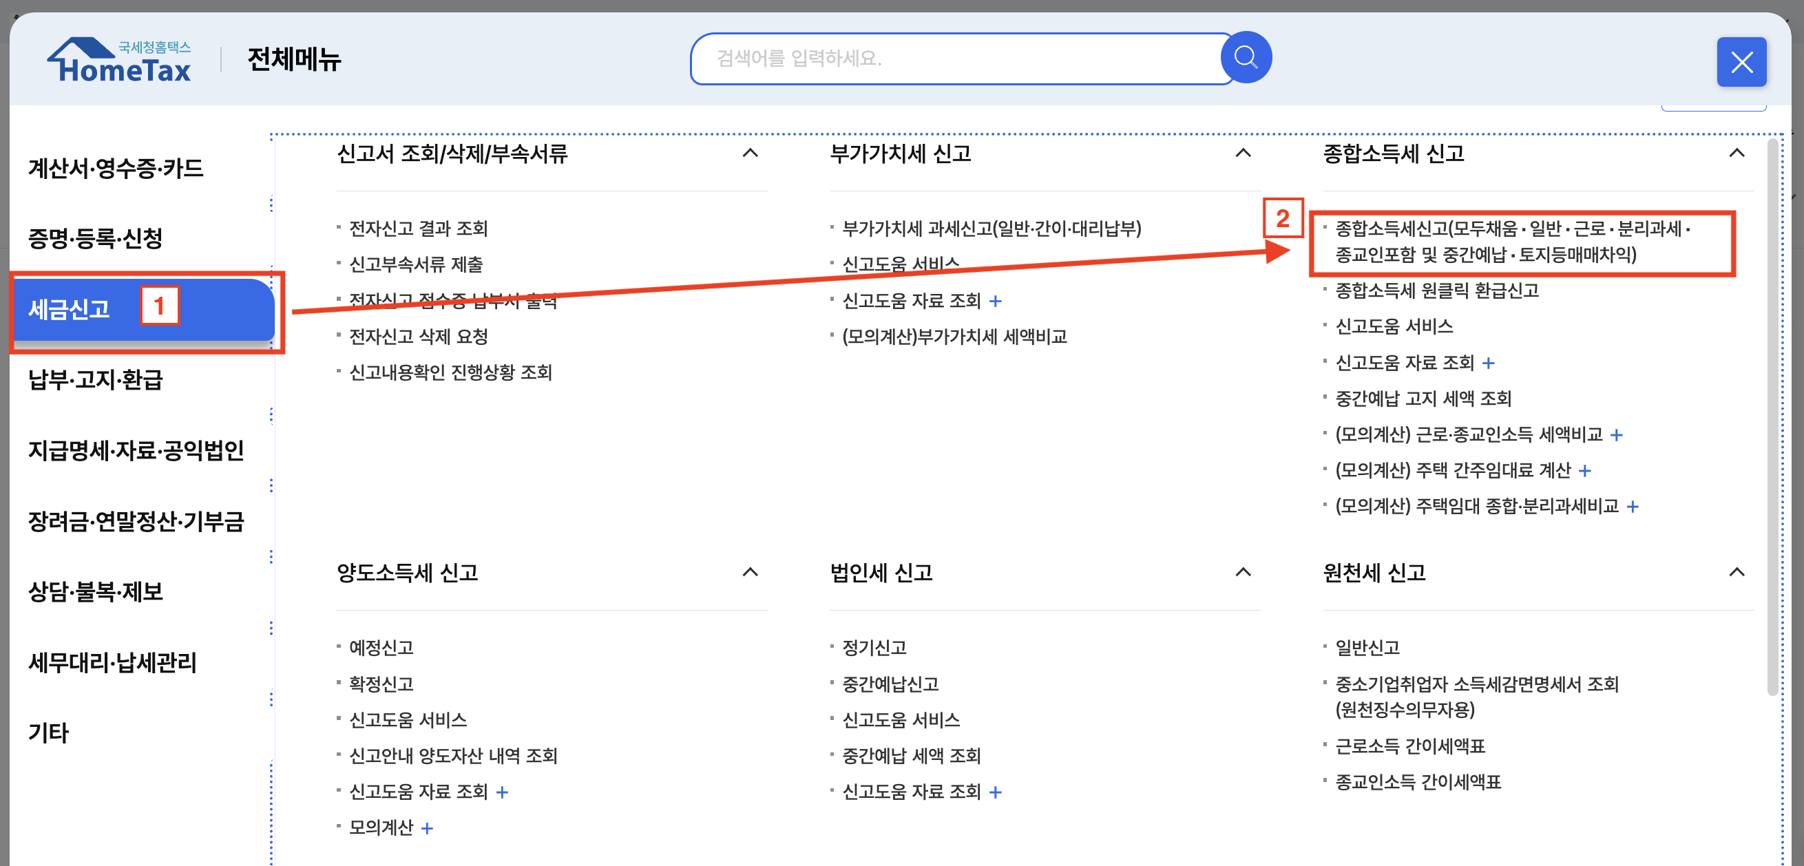
Task: Click plus icon beside 근로·종교인소득 세액비교
Action: tap(1616, 435)
